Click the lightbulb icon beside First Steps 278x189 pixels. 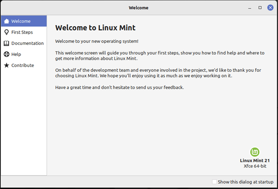(7, 32)
